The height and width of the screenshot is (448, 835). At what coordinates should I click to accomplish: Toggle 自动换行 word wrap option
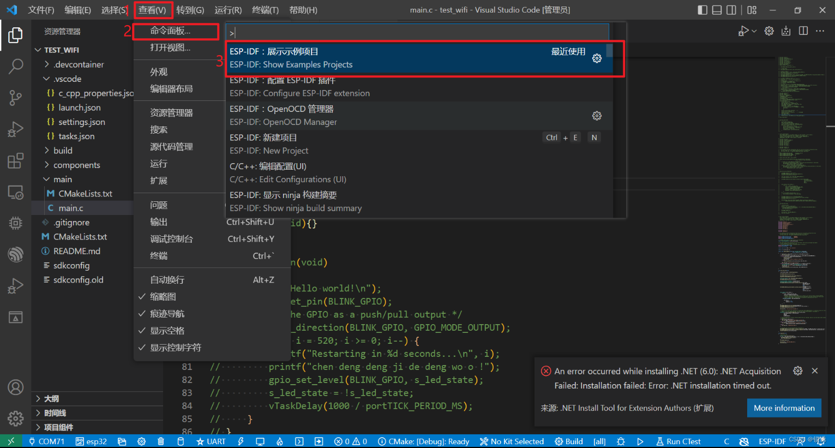point(212,280)
